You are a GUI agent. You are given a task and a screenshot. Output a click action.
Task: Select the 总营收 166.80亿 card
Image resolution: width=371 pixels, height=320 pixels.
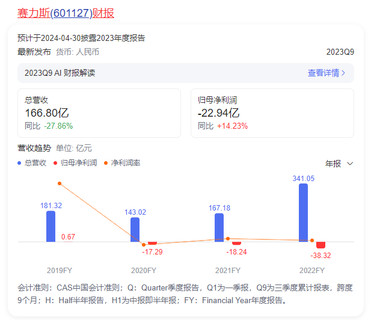tap(99, 113)
